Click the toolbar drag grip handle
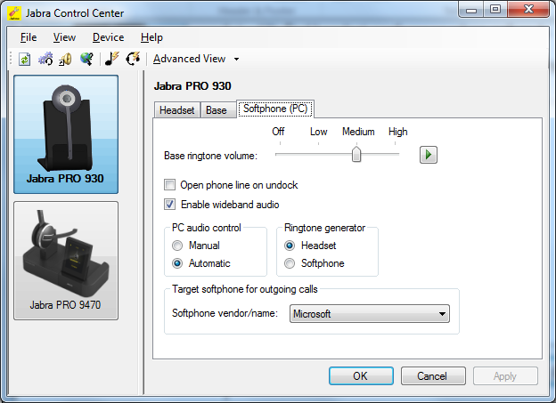 (x=12, y=59)
